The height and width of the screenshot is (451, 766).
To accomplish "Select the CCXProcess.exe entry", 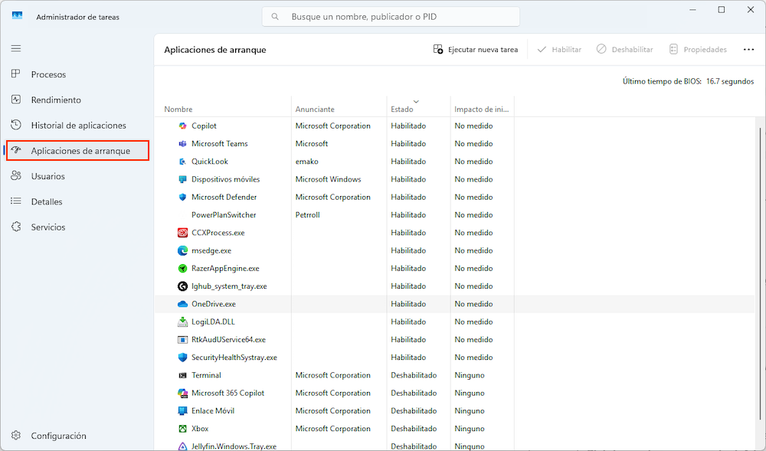I will coord(222,232).
